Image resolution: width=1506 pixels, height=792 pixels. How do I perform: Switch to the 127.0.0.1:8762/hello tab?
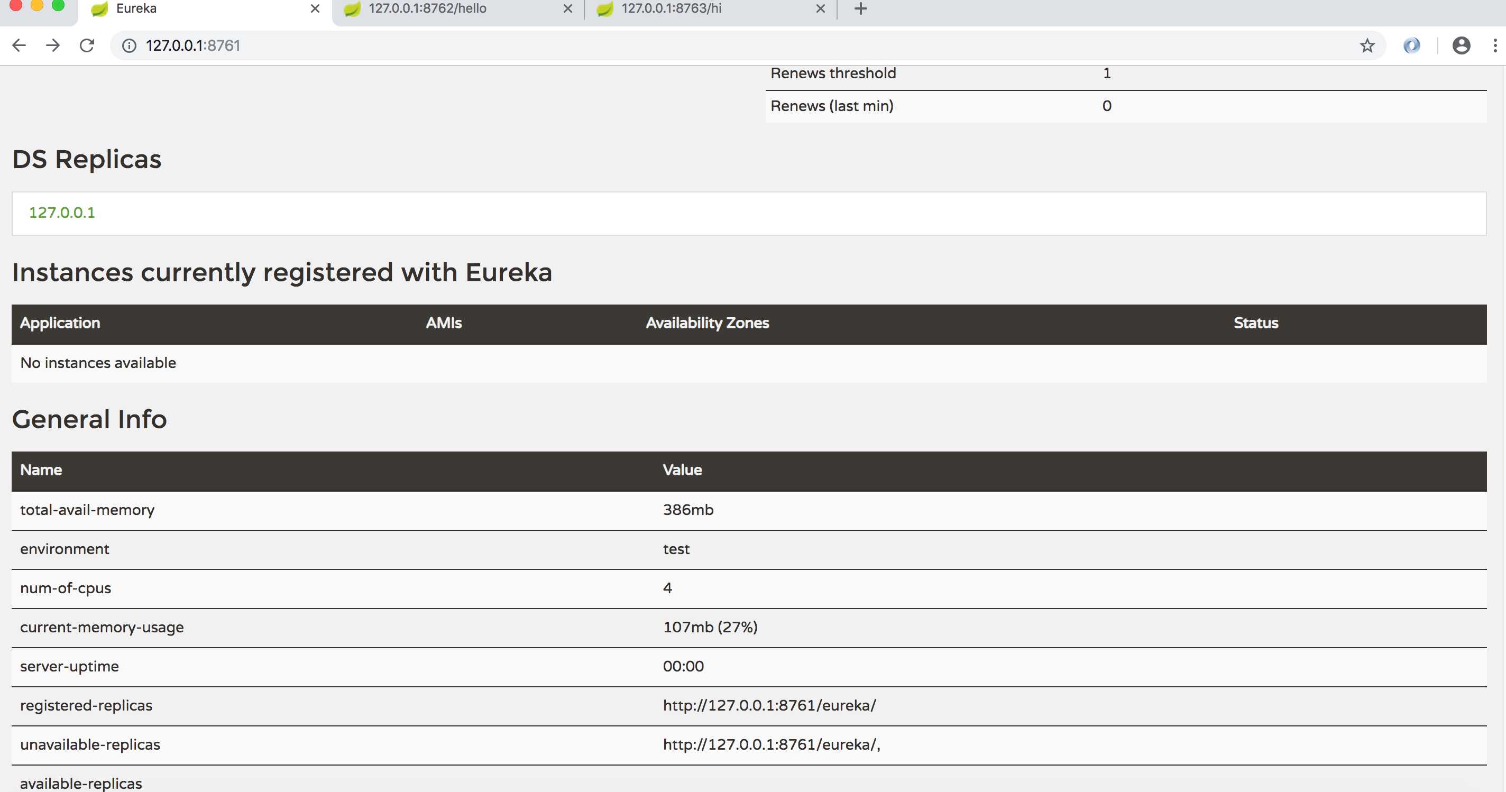458,11
